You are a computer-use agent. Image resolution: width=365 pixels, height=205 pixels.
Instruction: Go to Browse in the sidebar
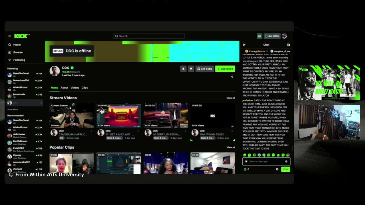pos(18,52)
